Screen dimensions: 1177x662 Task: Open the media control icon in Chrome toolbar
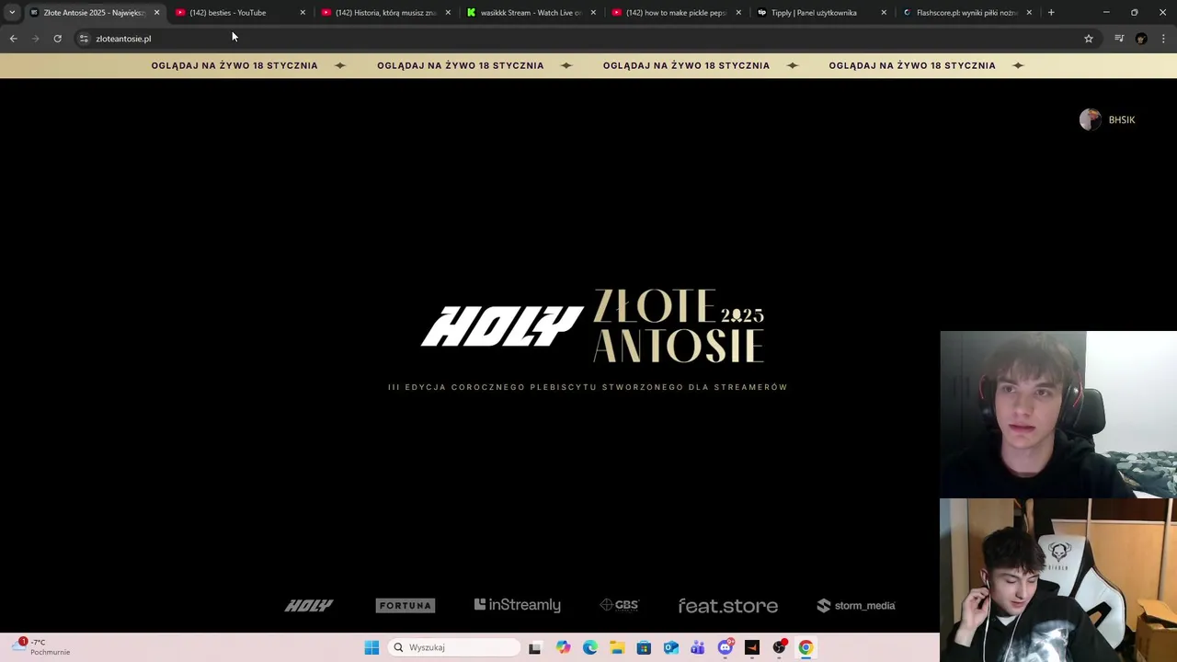[1119, 39]
